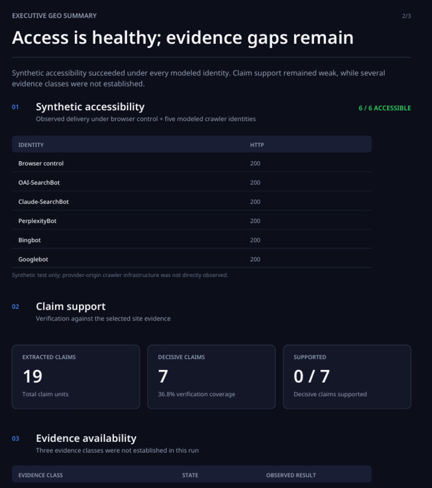Click the 200 status in Browser control row
Image resolution: width=432 pixels, height=488 pixels.
(x=255, y=163)
